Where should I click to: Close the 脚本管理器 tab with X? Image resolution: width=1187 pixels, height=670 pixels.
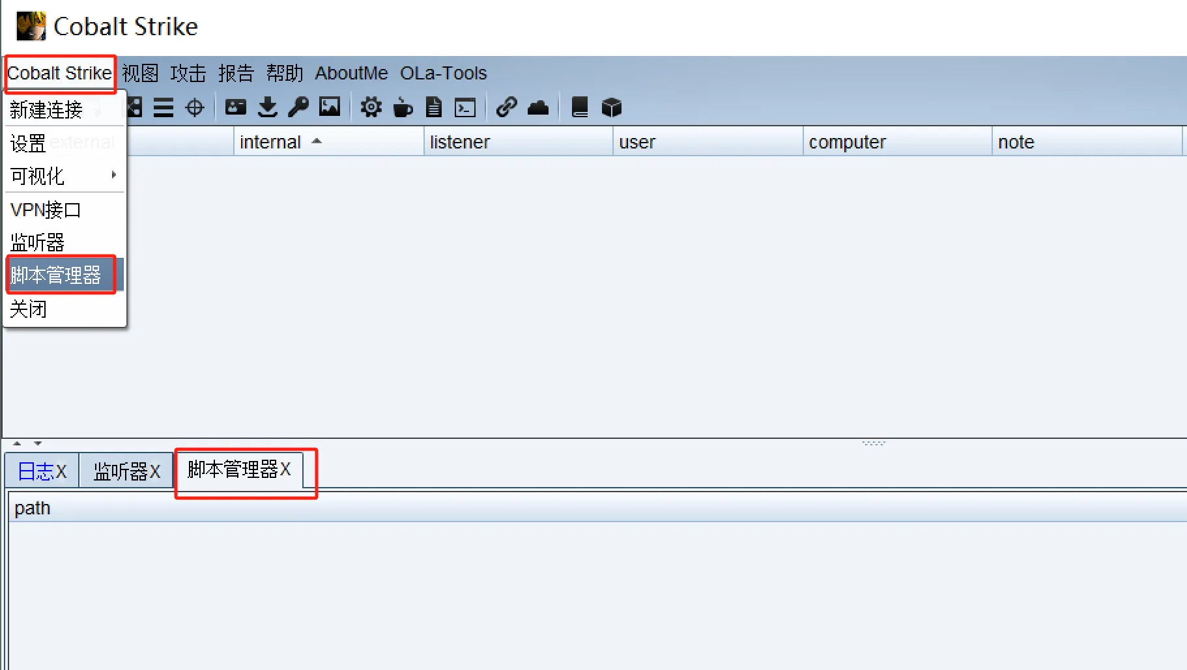tap(285, 469)
